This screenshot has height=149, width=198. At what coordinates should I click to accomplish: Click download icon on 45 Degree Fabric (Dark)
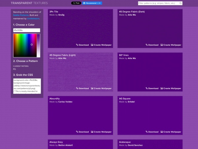(147, 45)
